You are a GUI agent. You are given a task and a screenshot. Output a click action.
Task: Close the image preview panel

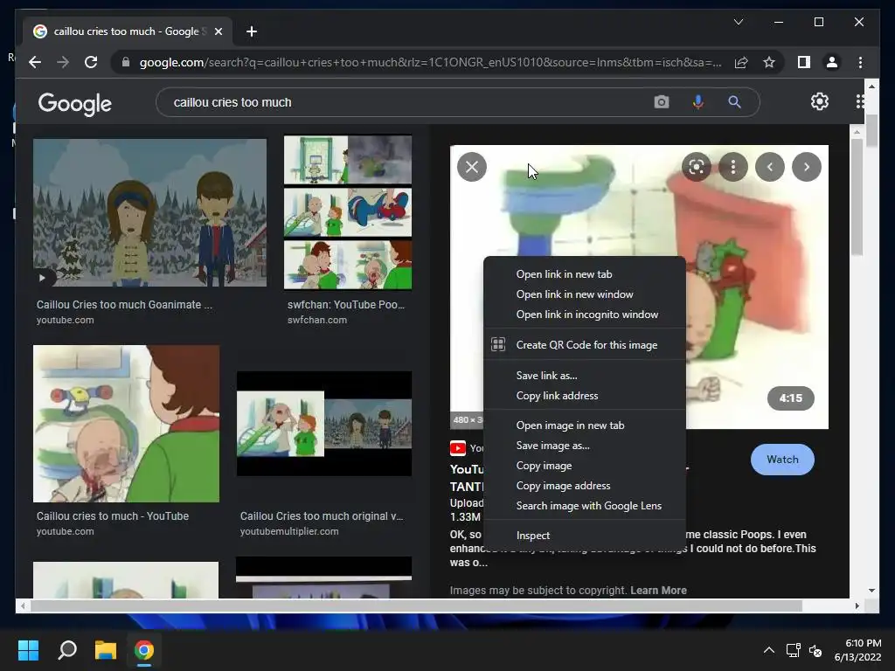(471, 167)
